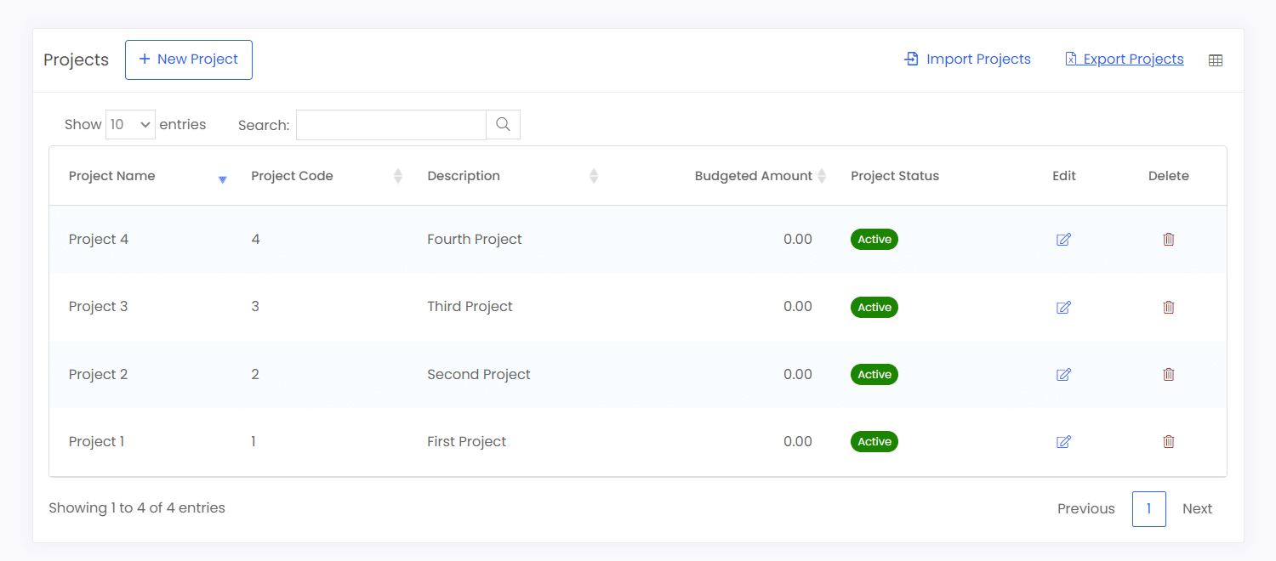Click 'Fourth Project' description cell
The image size is (1276, 561).
(475, 240)
